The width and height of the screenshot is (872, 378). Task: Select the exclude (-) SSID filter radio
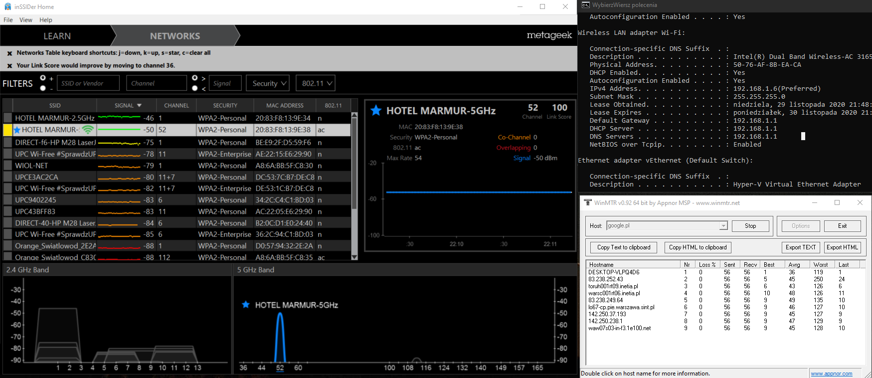[x=43, y=88]
